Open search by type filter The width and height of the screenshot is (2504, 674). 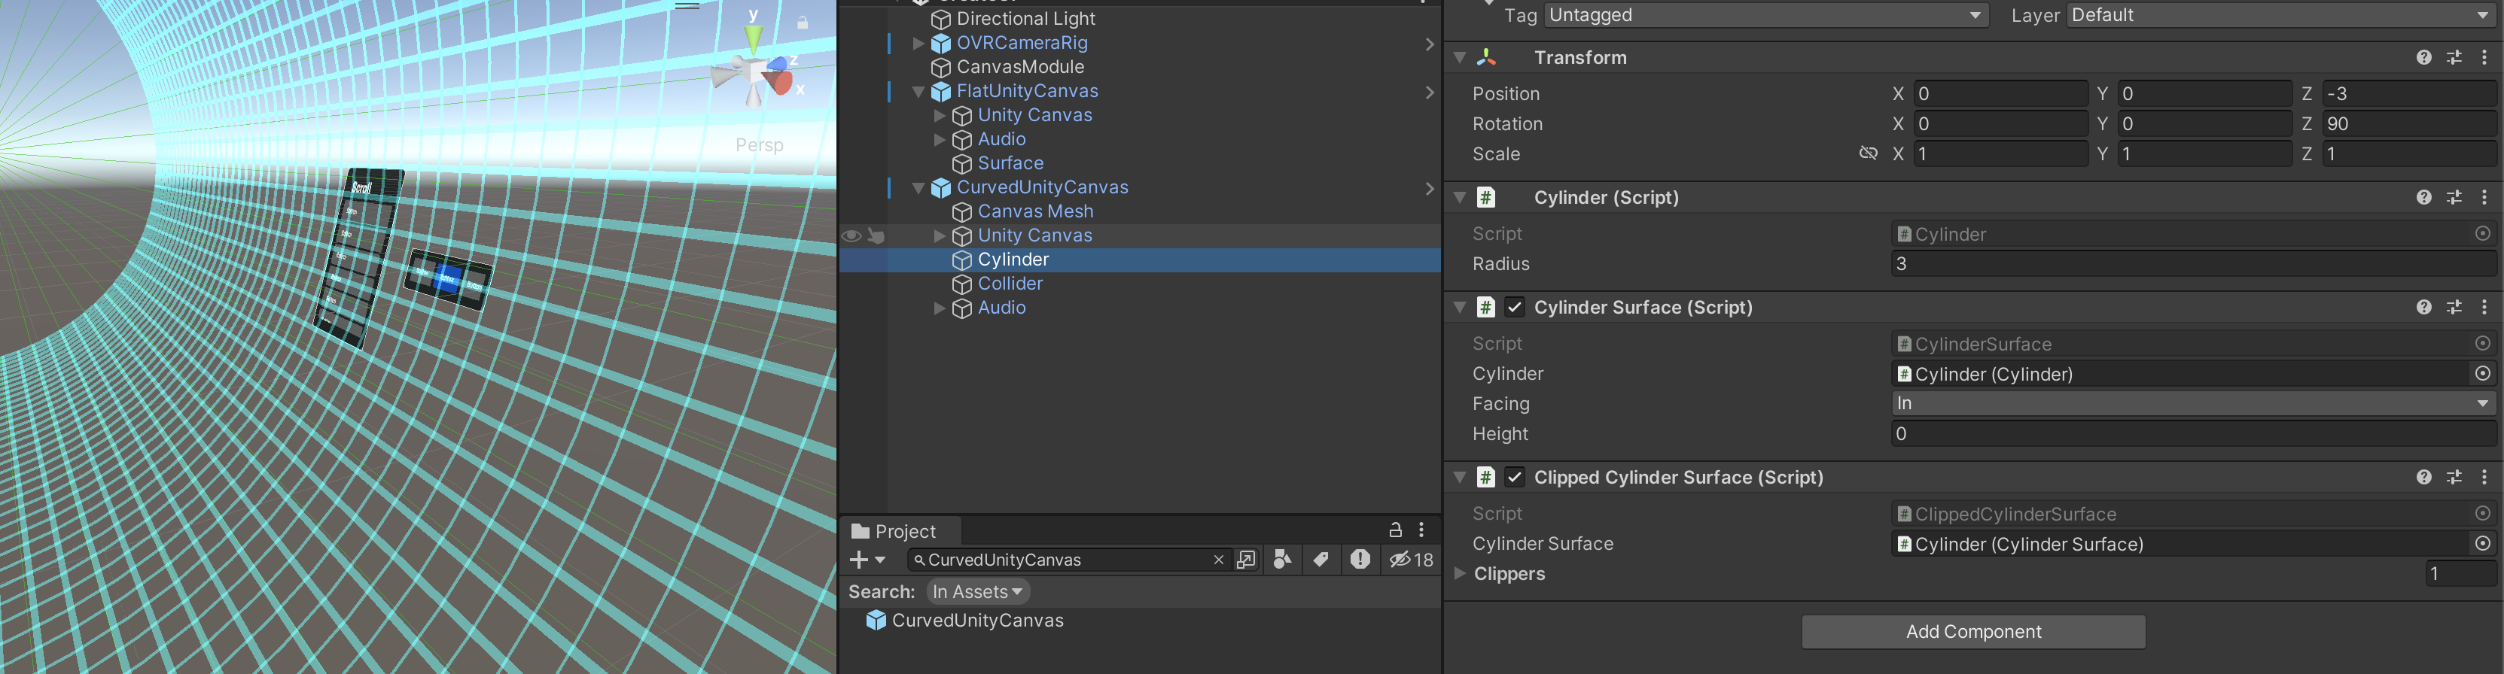click(1282, 560)
